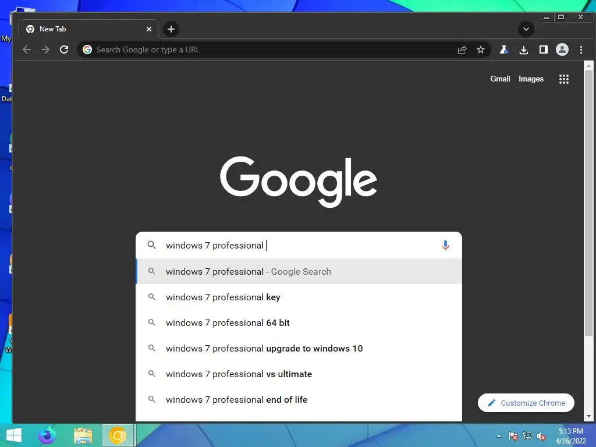Click the page vertical scrollbar thumb
The height and width of the screenshot is (447, 596).
pyautogui.click(x=588, y=203)
